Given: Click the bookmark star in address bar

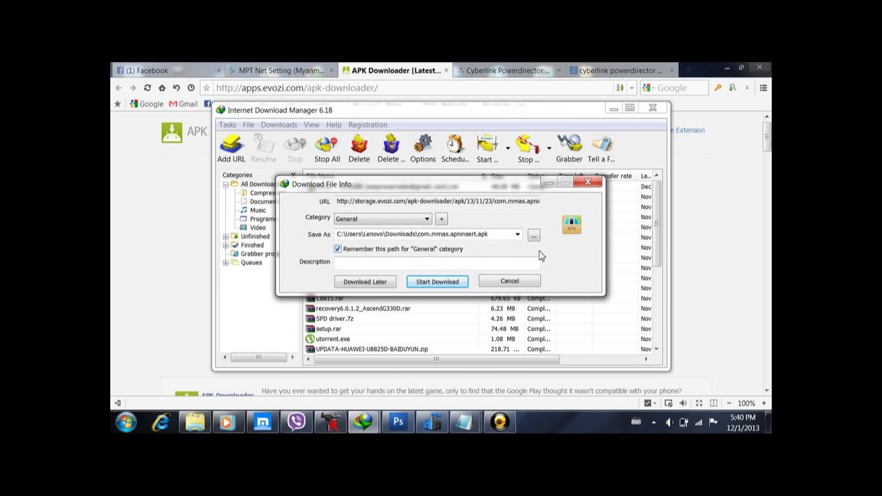Looking at the screenshot, I should pyautogui.click(x=206, y=88).
